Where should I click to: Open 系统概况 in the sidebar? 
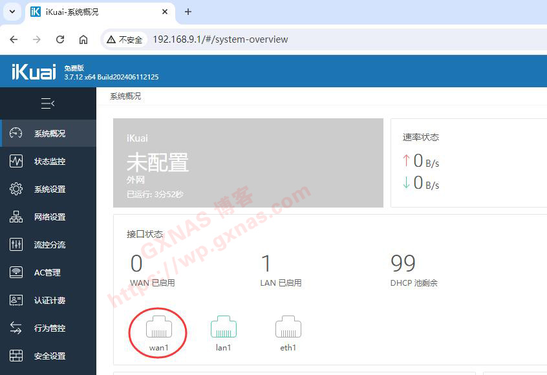pyautogui.click(x=49, y=134)
